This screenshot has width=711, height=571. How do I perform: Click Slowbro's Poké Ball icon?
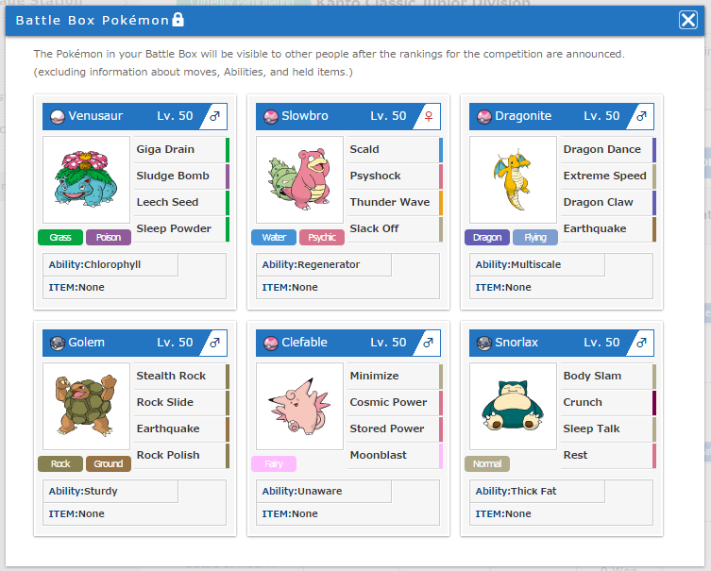[x=271, y=116]
